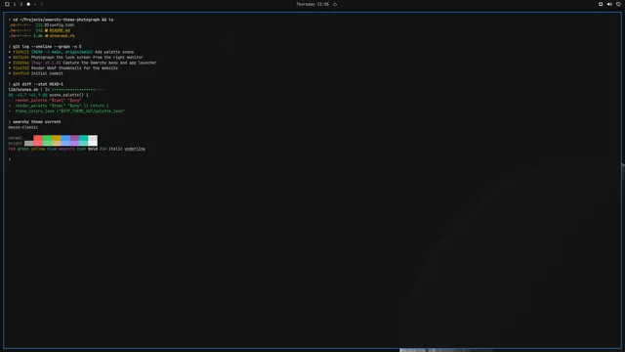Click the word 'magenta' in style samples
The height and width of the screenshot is (352, 625).
pyautogui.click(x=66, y=149)
